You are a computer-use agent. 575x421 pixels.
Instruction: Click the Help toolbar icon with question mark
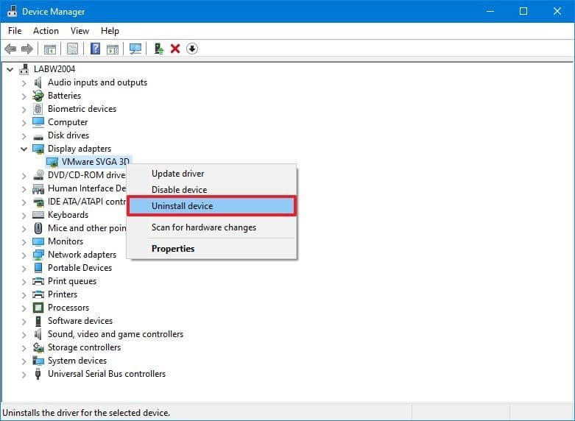click(95, 49)
